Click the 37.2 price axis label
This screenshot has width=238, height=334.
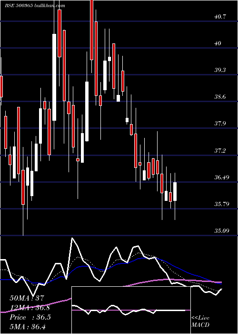pos(220,151)
